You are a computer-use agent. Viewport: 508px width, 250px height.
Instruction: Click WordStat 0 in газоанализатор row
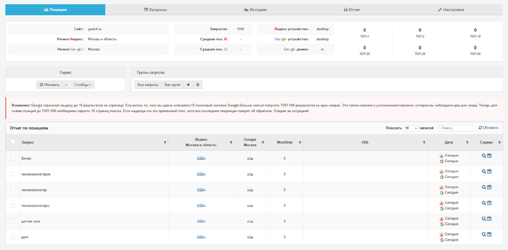point(285,190)
